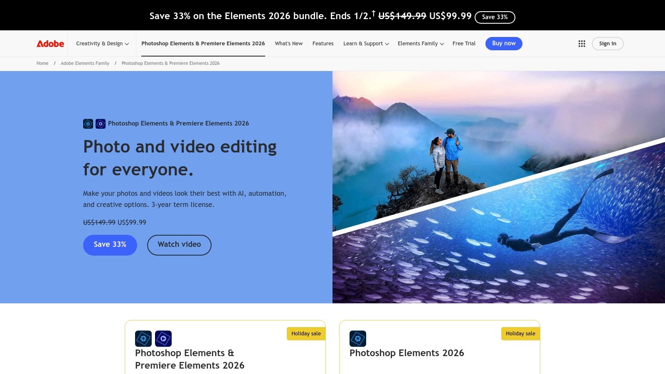Screen dimensions: 665x374
Task: Select Free Trial in the navigation
Action: pyautogui.click(x=464, y=43)
